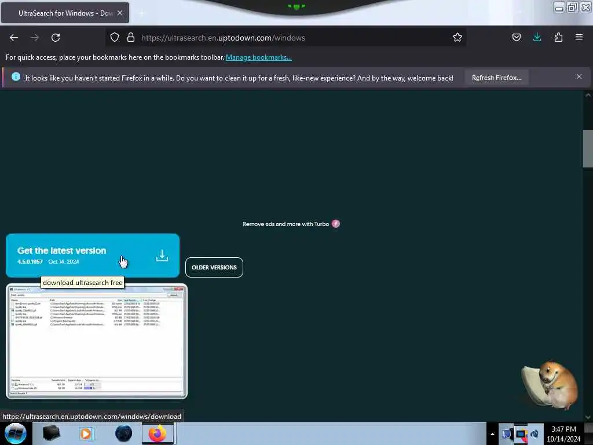593x445 pixels.
Task: Click the download arrow icon on blue button
Action: click(x=162, y=256)
